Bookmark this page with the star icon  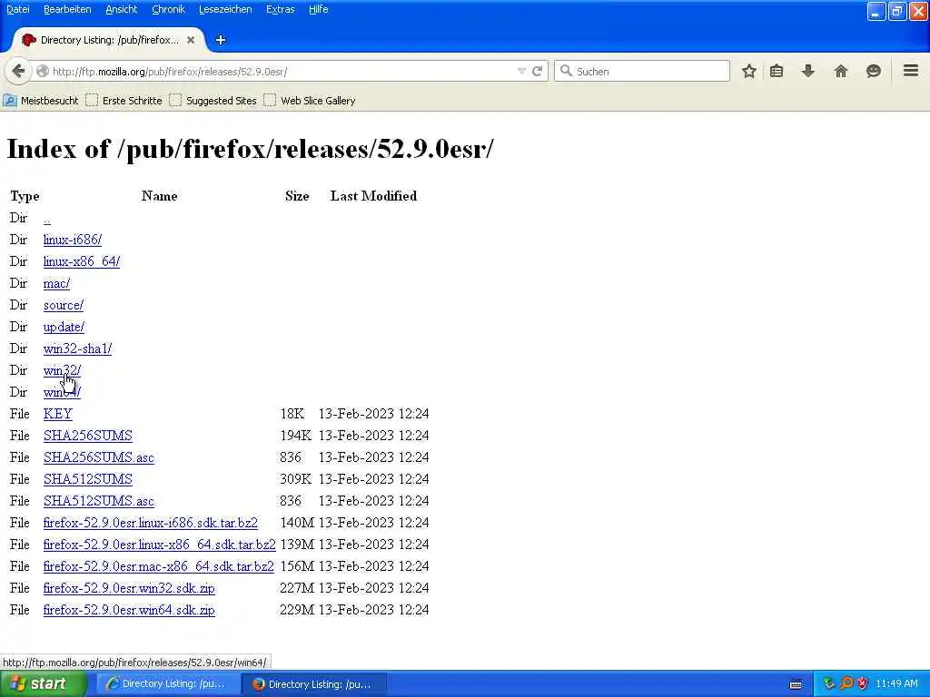point(749,71)
